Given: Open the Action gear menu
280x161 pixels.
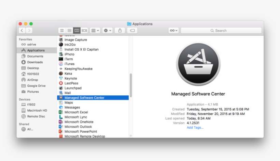Looking at the screenshot, I should [108, 31].
